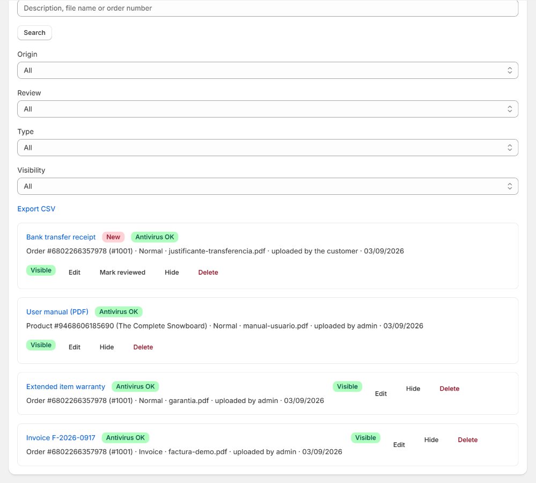Click the manual-usuario.pdf details line
Image resolution: width=536 pixels, height=483 pixels.
[225, 326]
